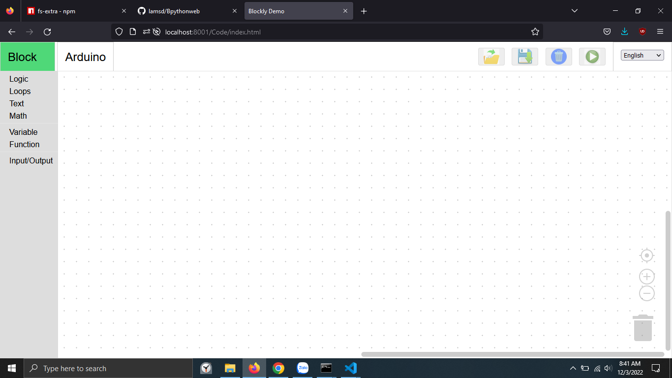Open the Firefox application menu

coord(660,32)
